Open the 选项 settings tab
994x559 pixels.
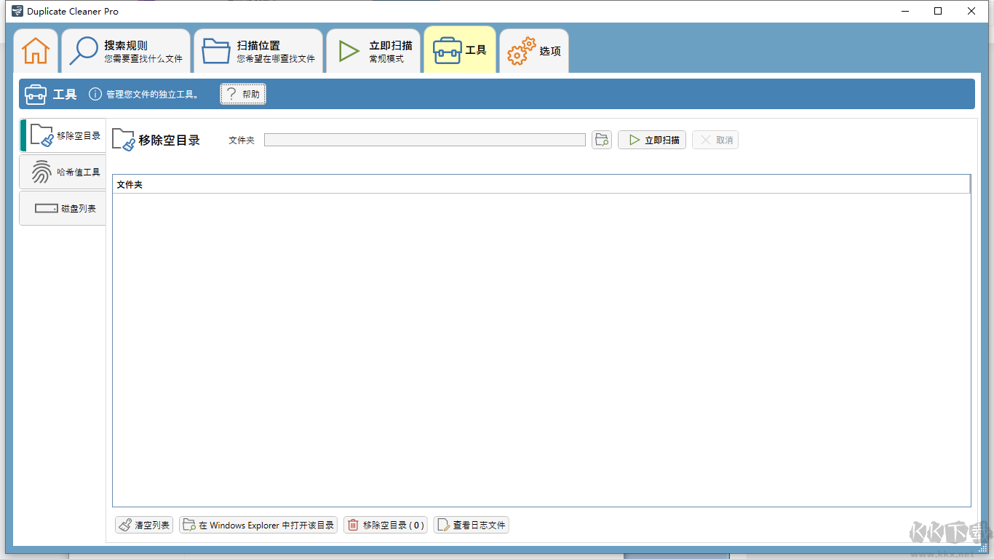coord(534,51)
